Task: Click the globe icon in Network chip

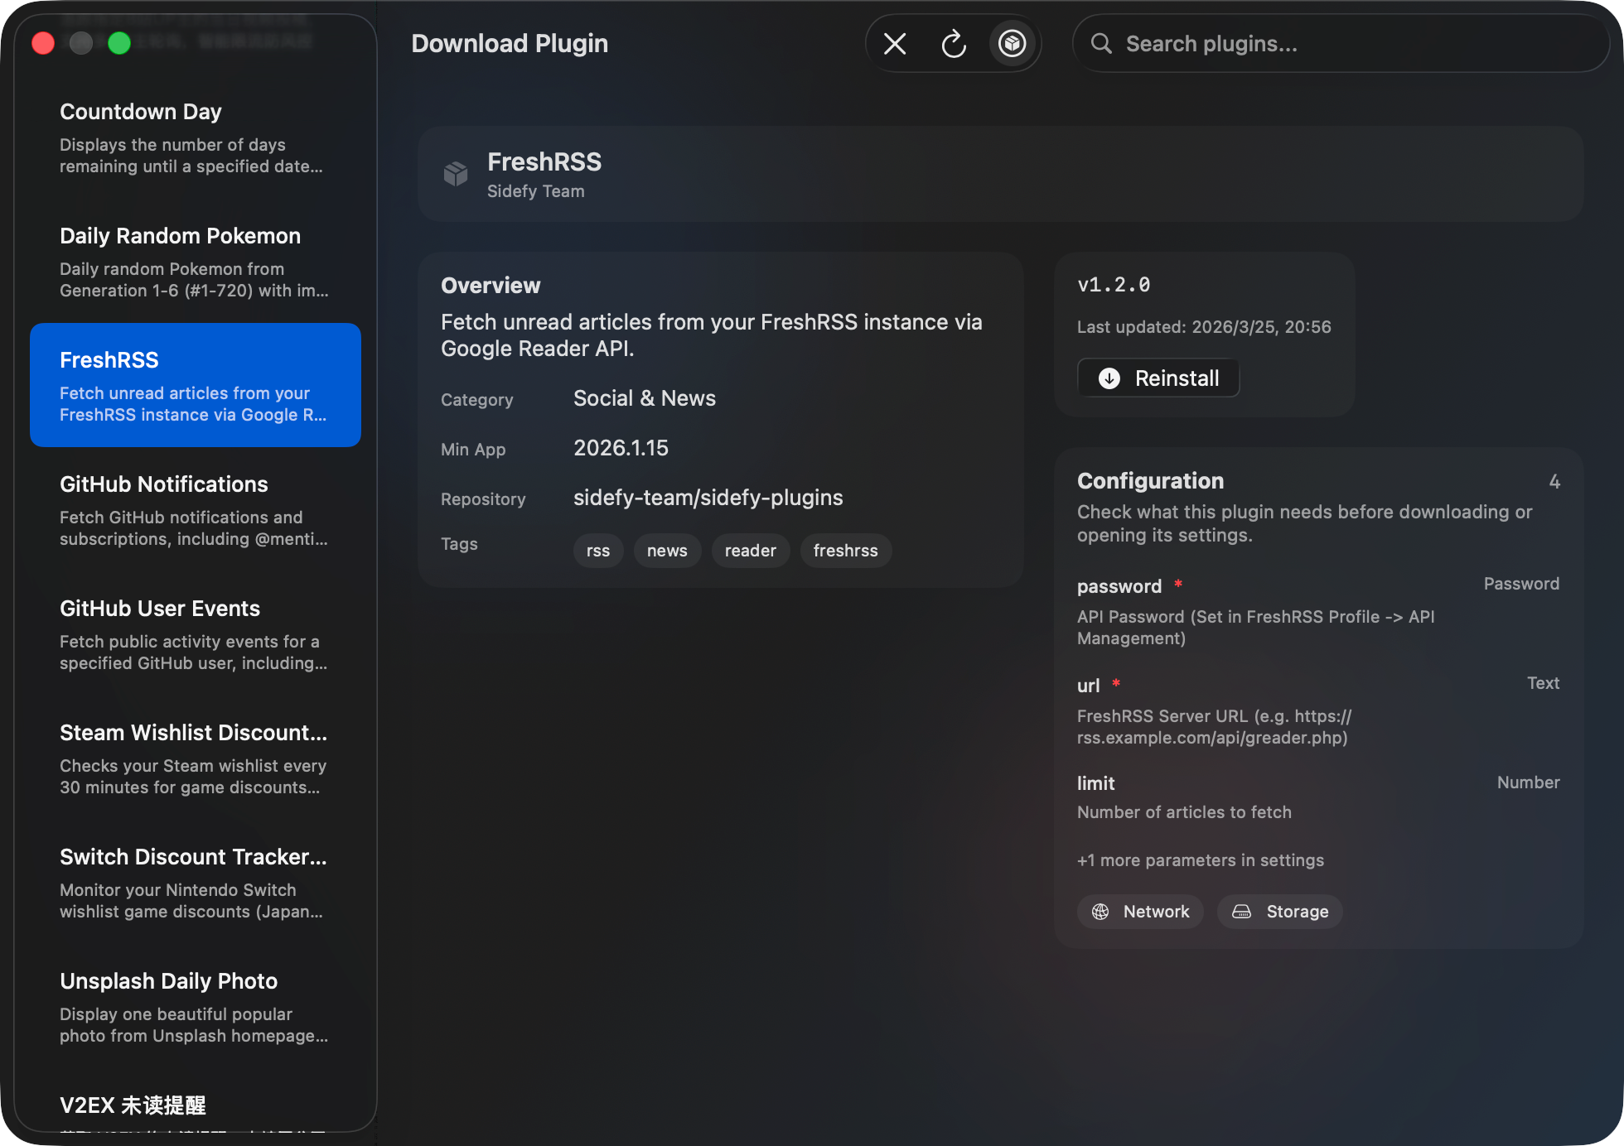Action: 1100,912
